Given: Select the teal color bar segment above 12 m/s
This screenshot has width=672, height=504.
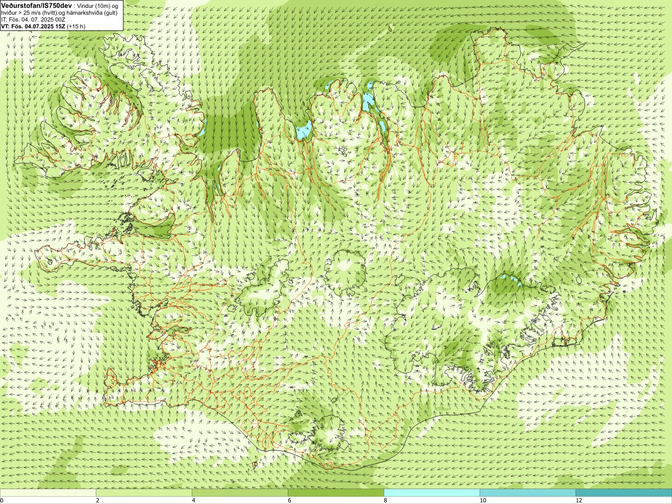Looking at the screenshot, I should coord(624,493).
